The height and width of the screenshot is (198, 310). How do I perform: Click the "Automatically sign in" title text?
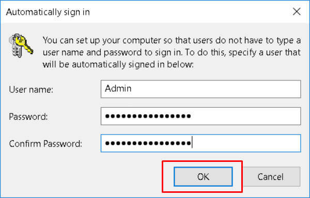[x=48, y=12]
